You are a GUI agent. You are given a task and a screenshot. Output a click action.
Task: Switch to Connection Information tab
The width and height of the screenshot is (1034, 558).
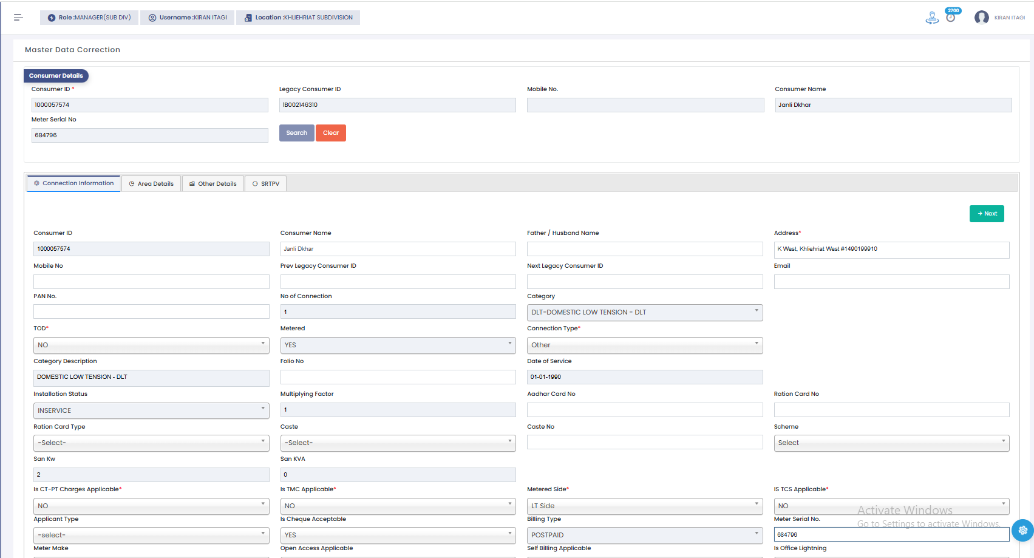pyautogui.click(x=73, y=183)
